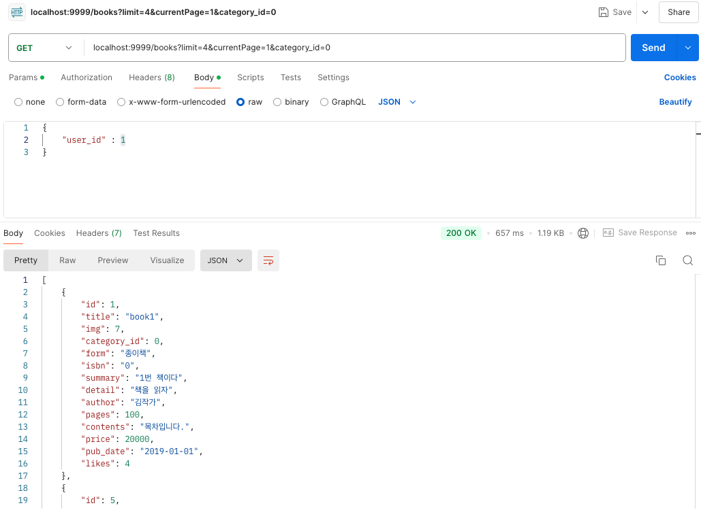Click the Save Response text
Image resolution: width=701 pixels, height=512 pixels.
coord(647,233)
